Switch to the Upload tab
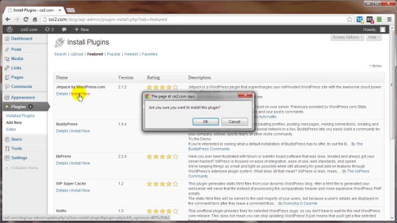Viewport: 397px width, 223px height. [x=77, y=54]
